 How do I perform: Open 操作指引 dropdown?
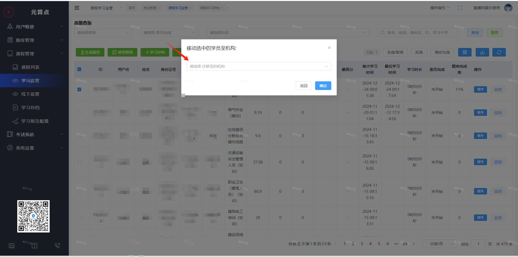pos(440,8)
